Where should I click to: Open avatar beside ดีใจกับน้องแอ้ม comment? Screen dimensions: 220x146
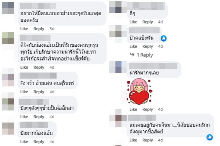[8, 38]
